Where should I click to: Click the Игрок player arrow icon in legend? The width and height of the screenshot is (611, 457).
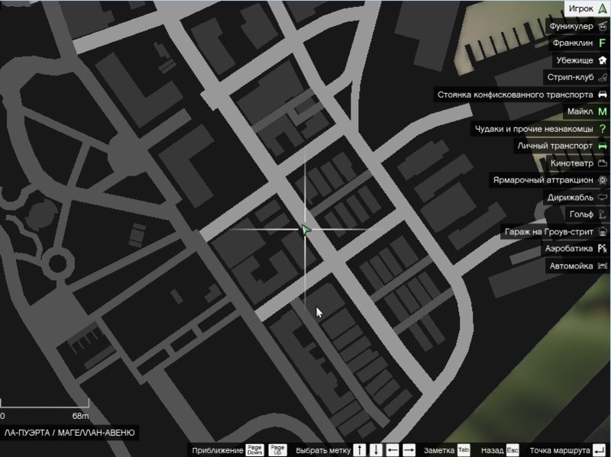[x=603, y=8]
